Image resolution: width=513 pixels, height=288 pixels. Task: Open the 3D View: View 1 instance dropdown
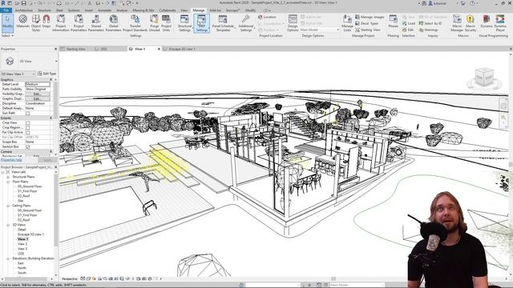pyautogui.click(x=18, y=74)
